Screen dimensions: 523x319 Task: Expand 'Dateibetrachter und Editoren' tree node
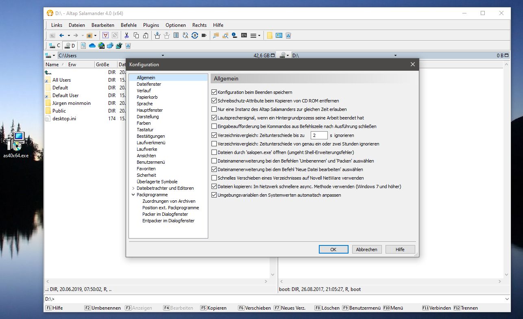[133, 188]
